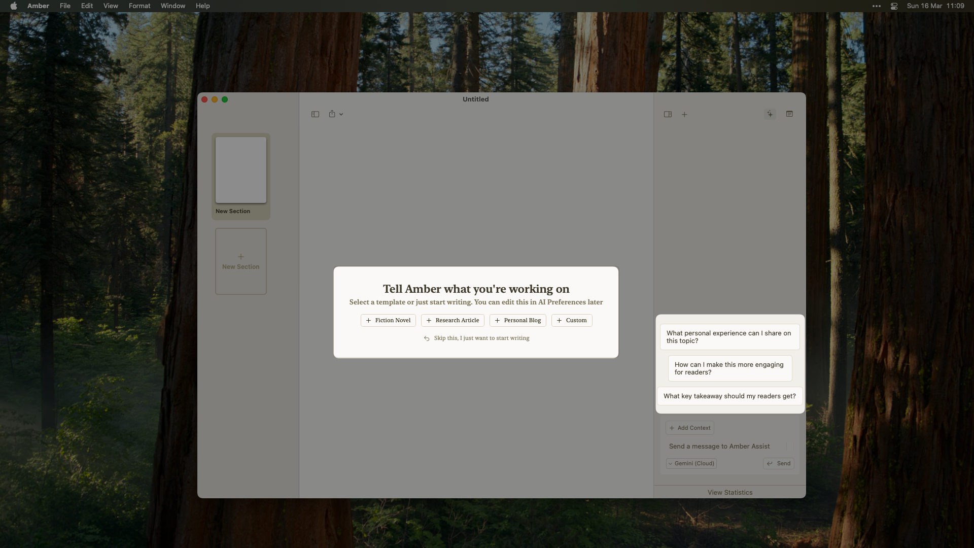Image resolution: width=974 pixels, height=548 pixels.
Task: Pick the Research Article template
Action: [453, 320]
